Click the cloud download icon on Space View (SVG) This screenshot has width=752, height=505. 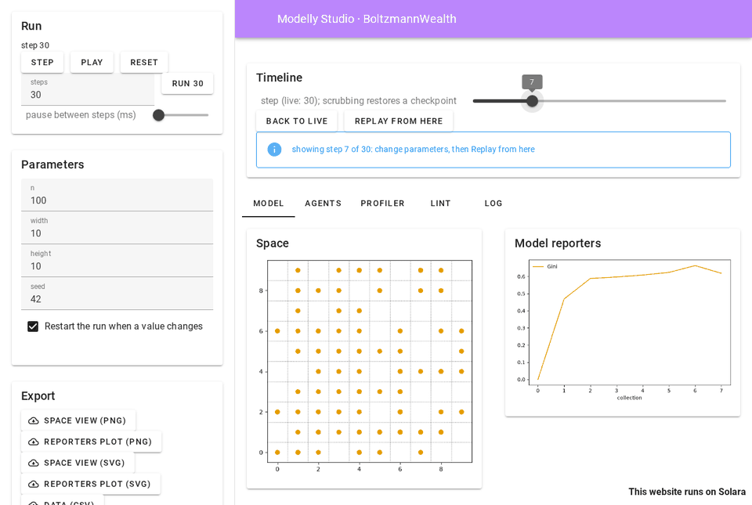(34, 463)
